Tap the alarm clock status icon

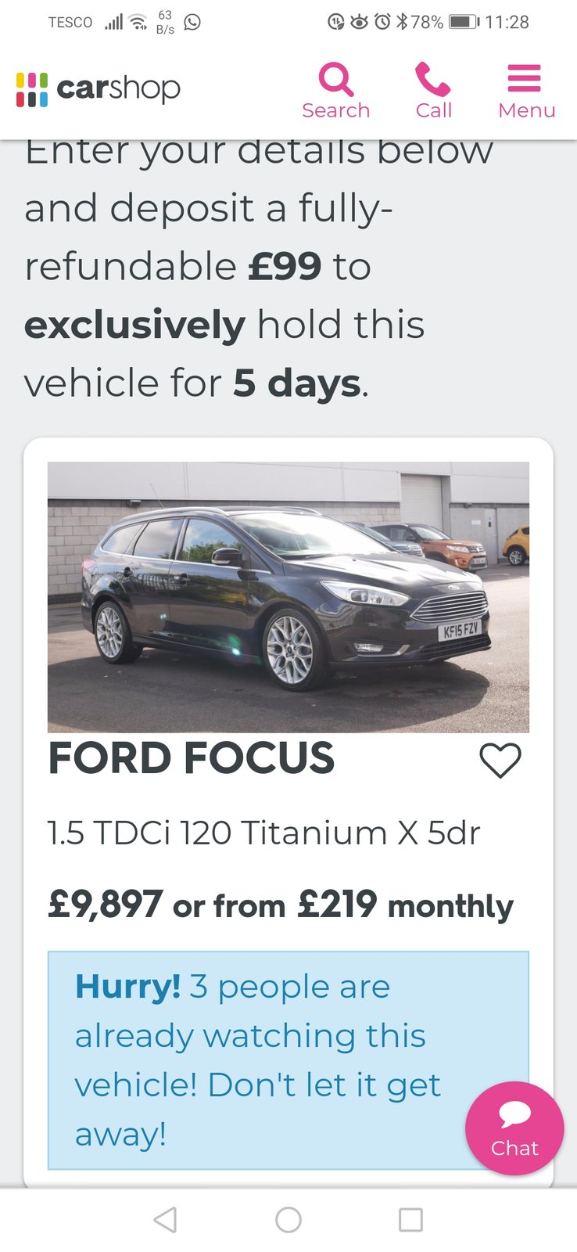382,22
